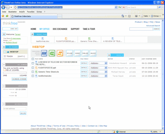The height and width of the screenshot is (134, 165).
Task: Open Actions dropdown for testformat.doc
Action: (x=98, y=76)
